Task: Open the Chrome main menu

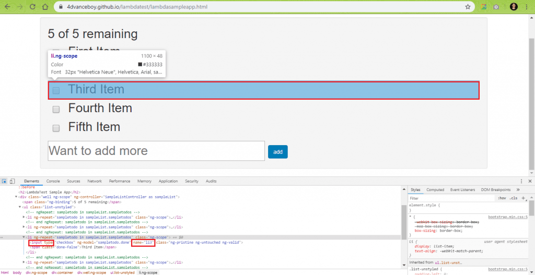Action: (x=528, y=7)
